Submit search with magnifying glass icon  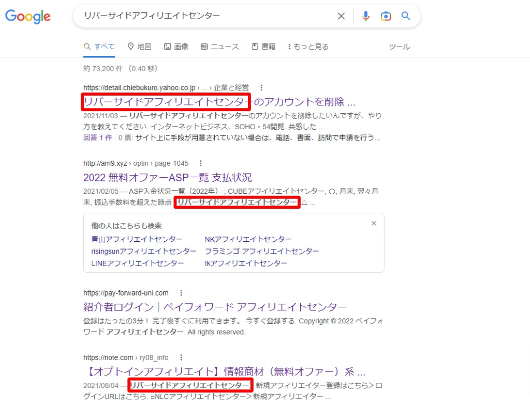[x=406, y=16]
